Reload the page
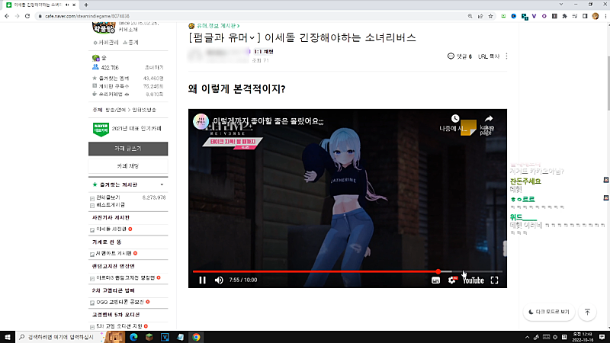Screen dimensions: 610x343 coord(27,16)
